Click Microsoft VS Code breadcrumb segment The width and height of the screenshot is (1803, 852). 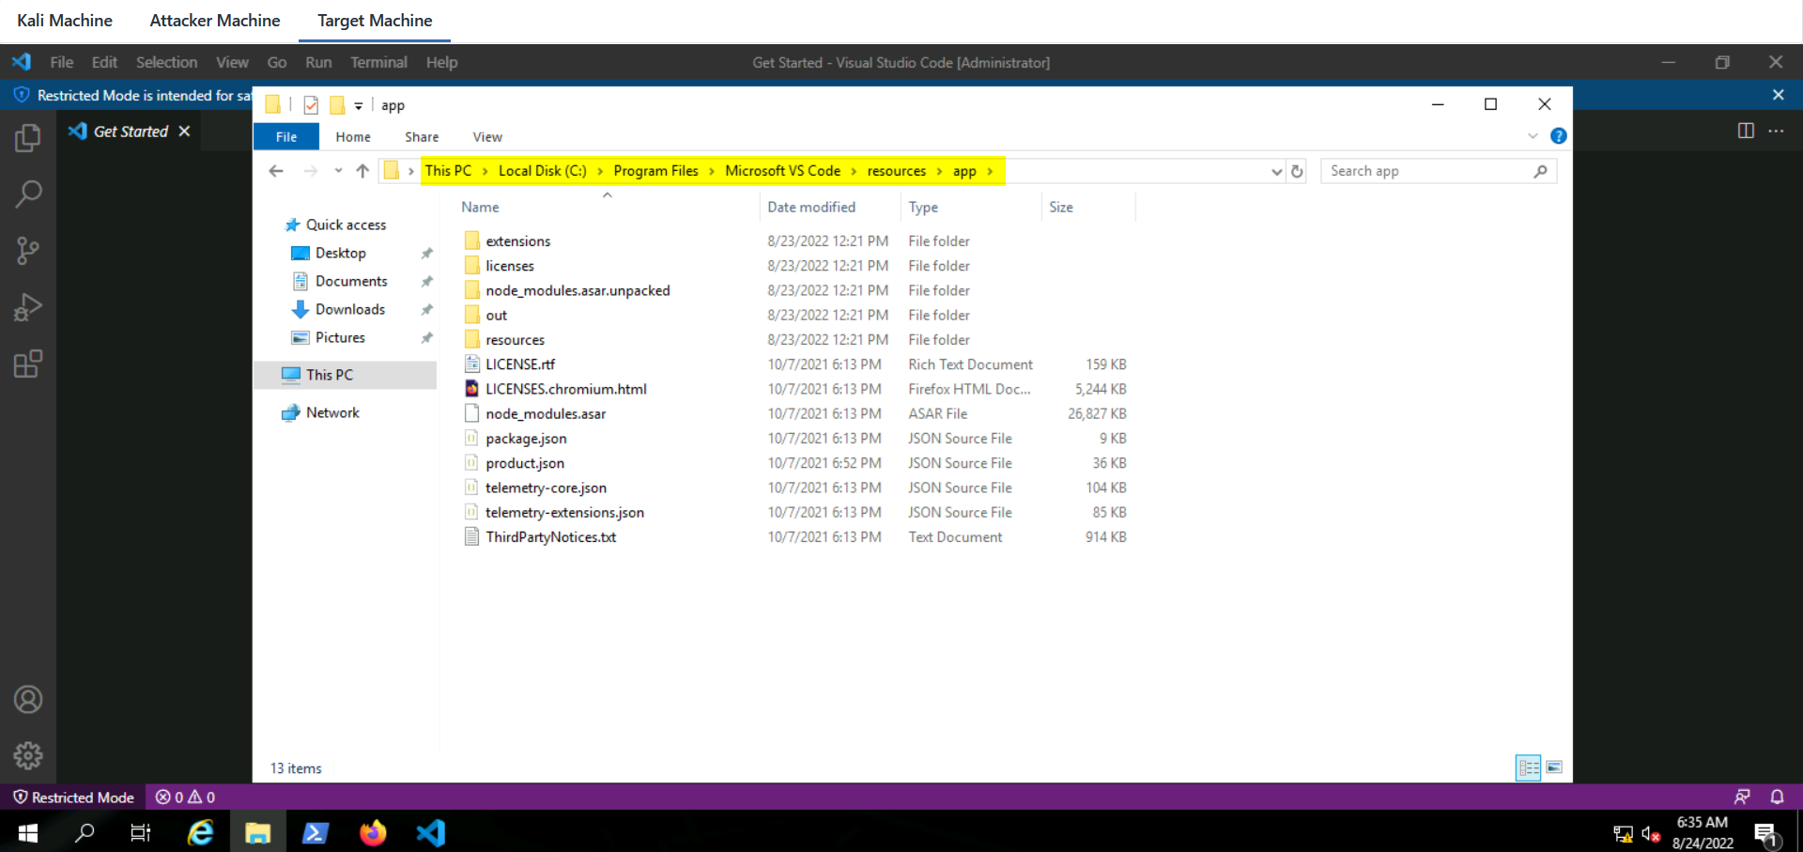[x=782, y=171]
